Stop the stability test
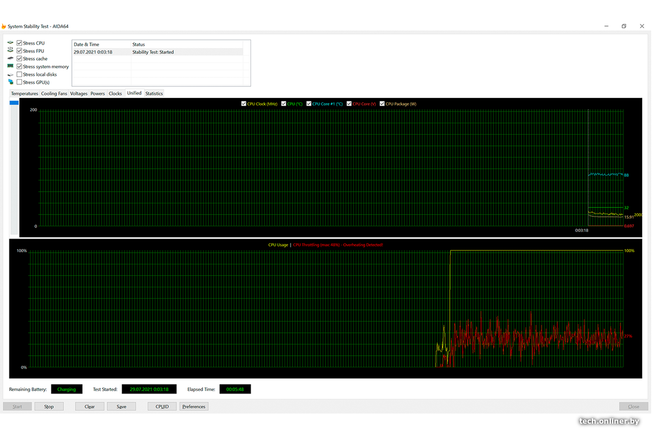 click(49, 407)
